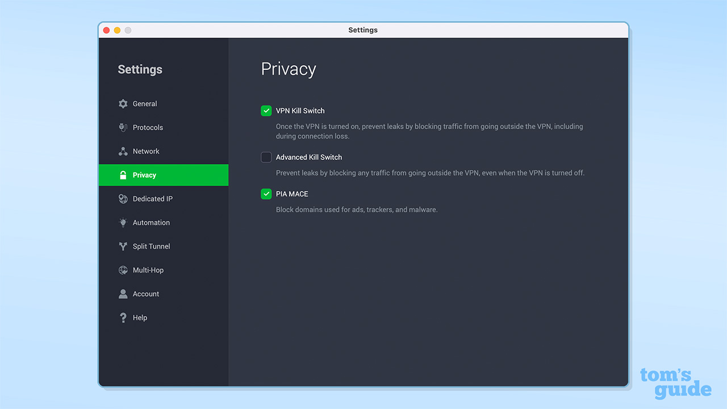This screenshot has height=409, width=727.
Task: Switch to the General settings tab
Action: [144, 103]
